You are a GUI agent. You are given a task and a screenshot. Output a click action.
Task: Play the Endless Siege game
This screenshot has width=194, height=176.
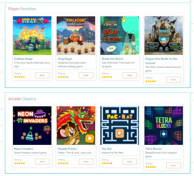[x=42, y=75]
